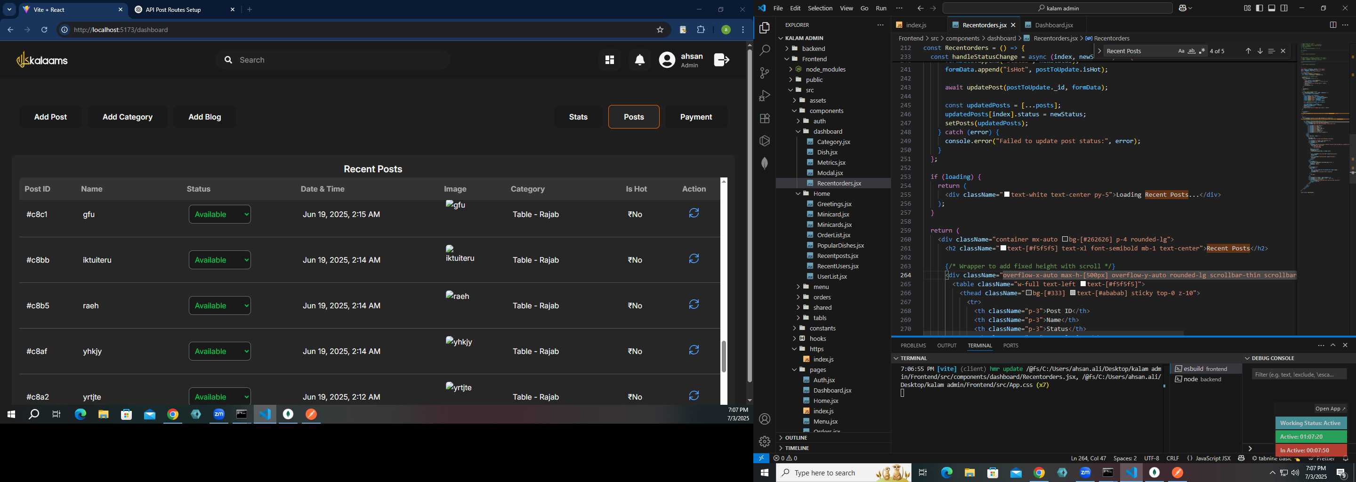Click the dashboard grid icon in Kalaams header
This screenshot has height=482, width=1356.
[610, 61]
